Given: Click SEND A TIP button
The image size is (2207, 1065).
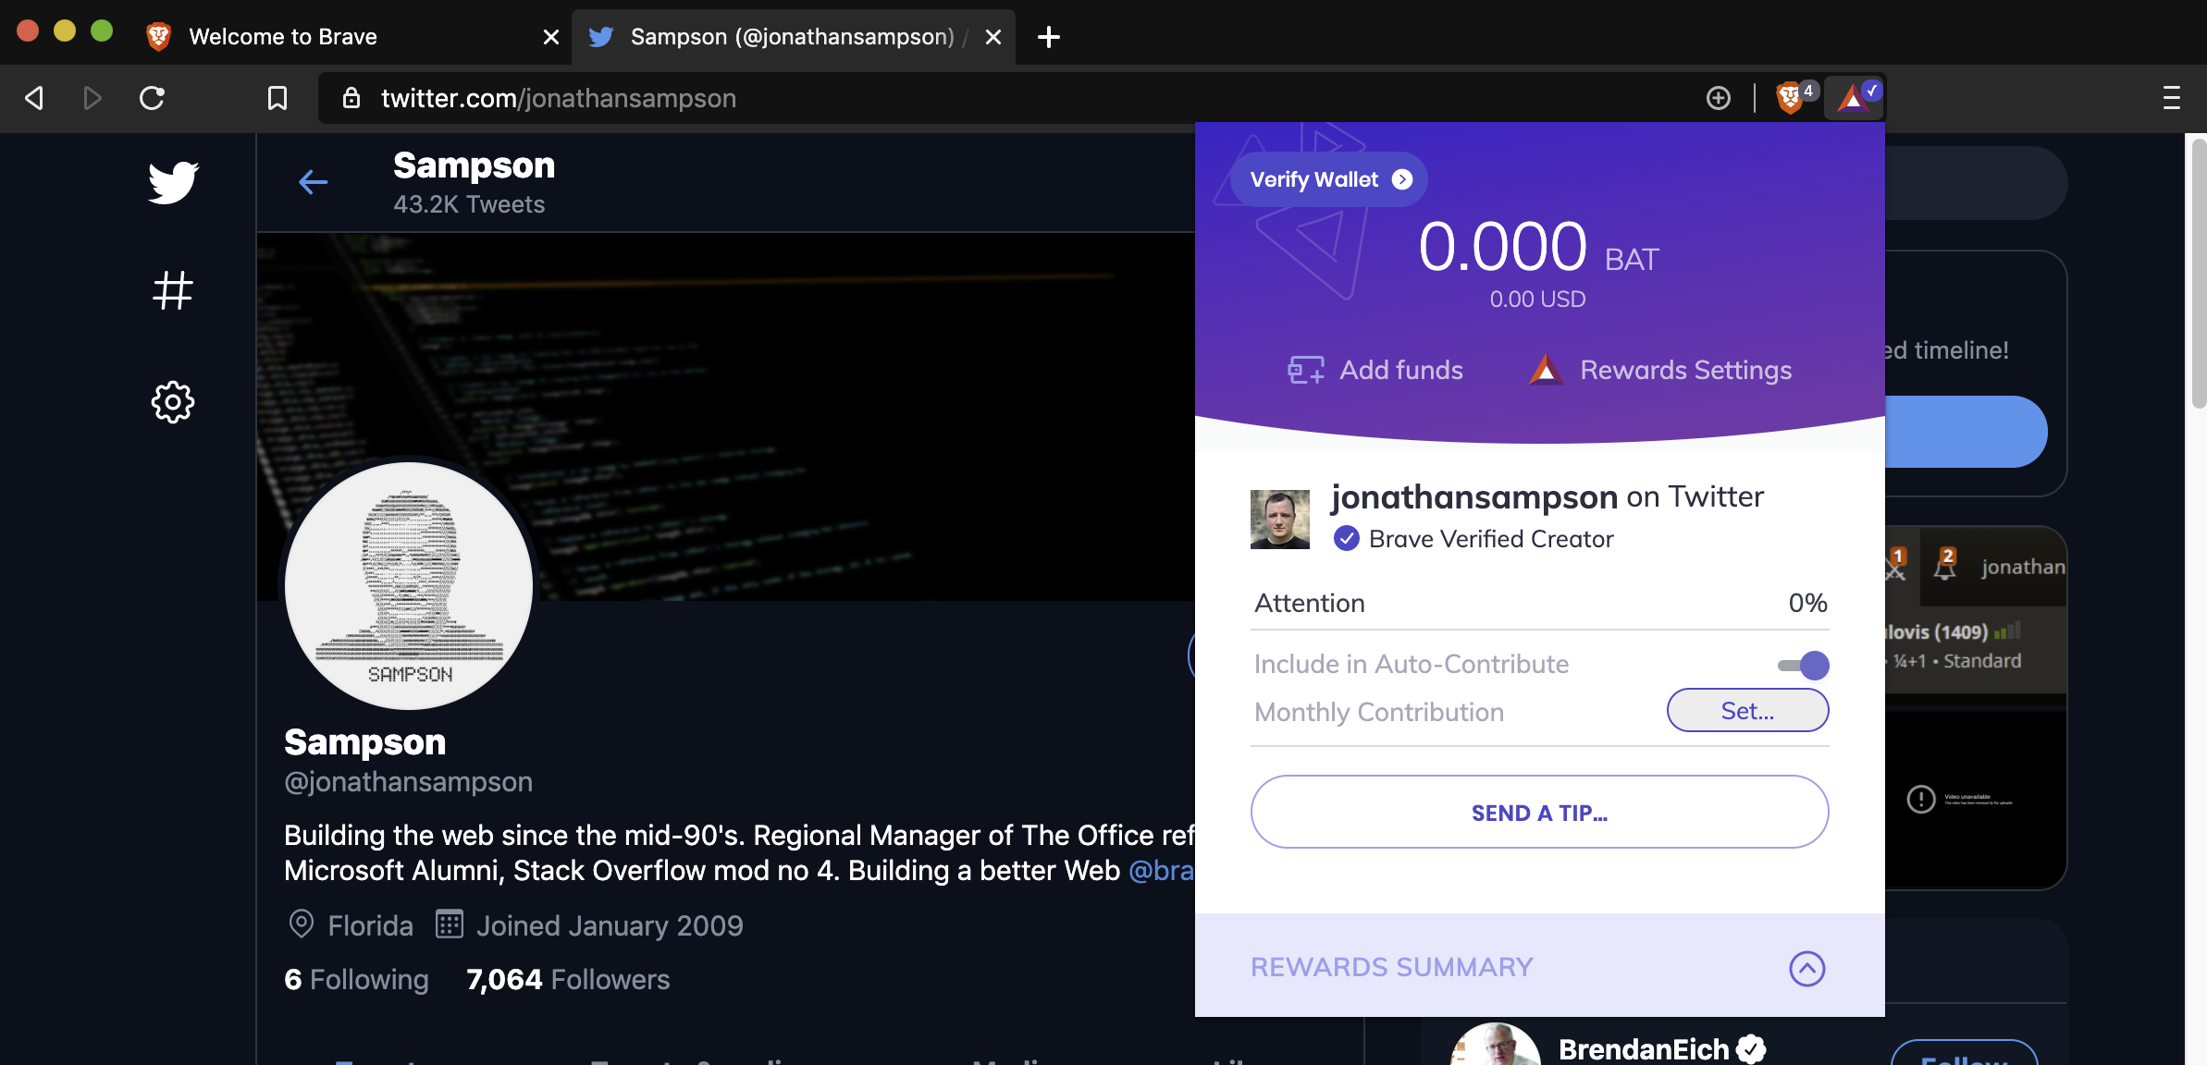Looking at the screenshot, I should [x=1539, y=813].
